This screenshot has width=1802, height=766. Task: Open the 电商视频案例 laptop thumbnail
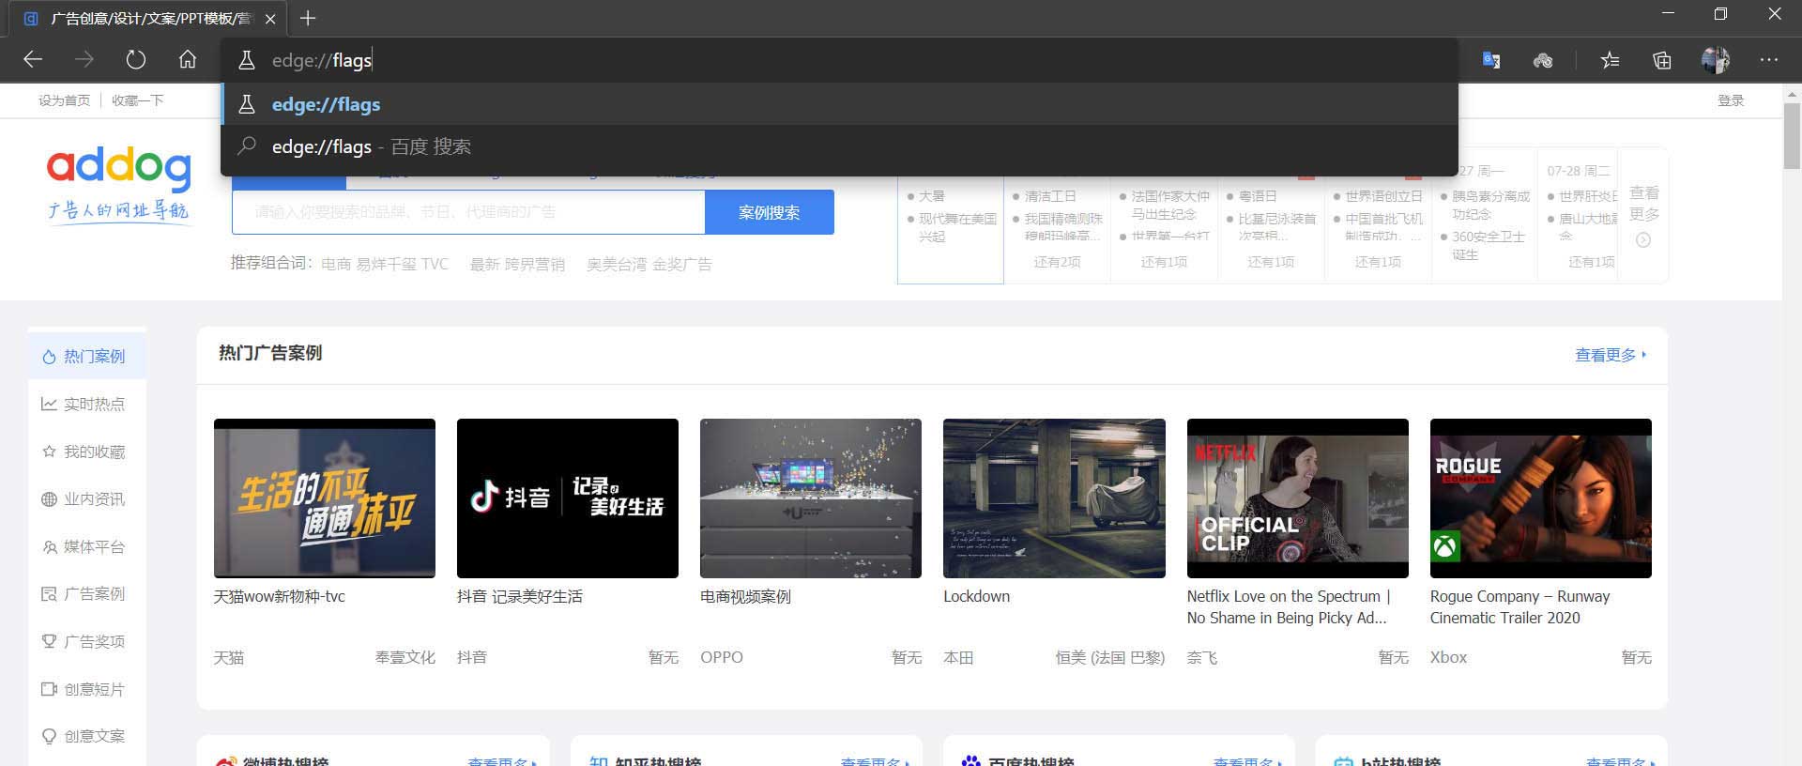coord(811,498)
